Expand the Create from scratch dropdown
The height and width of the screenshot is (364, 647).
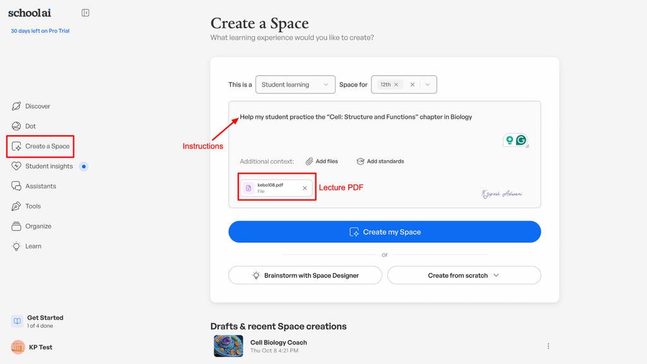(x=464, y=276)
